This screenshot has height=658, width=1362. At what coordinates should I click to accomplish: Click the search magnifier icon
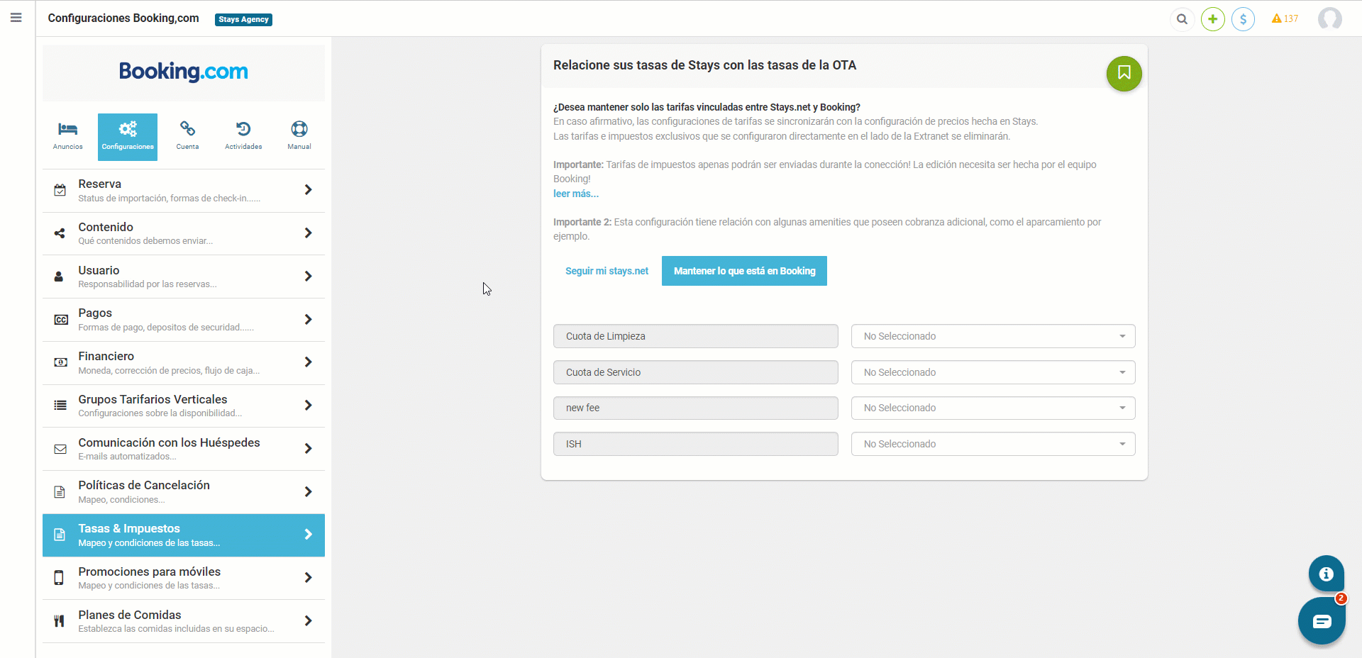tap(1182, 19)
